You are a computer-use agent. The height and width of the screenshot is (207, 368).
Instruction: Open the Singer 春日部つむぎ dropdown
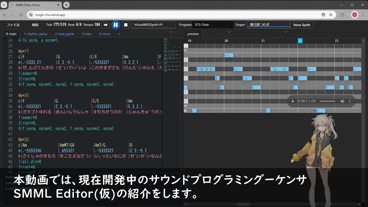[x=268, y=25]
